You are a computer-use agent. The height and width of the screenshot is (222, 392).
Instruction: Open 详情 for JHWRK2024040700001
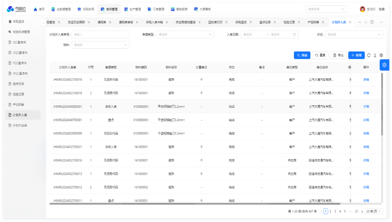(x=366, y=120)
